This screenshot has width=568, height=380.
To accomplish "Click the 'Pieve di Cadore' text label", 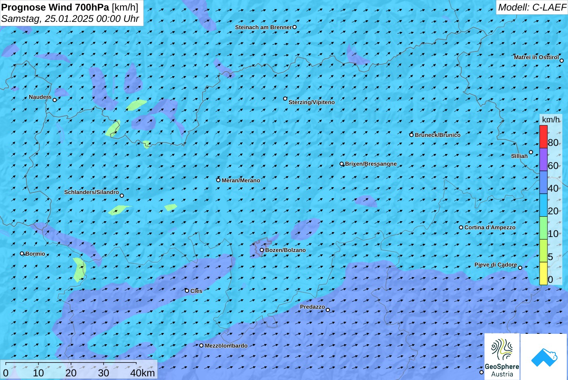I will click(496, 265).
